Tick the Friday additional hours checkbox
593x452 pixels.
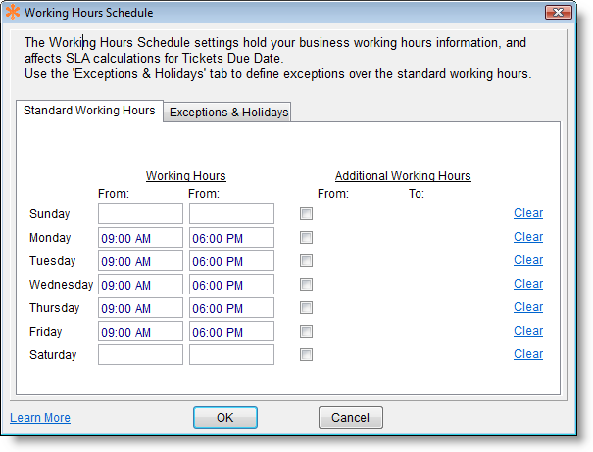point(307,332)
